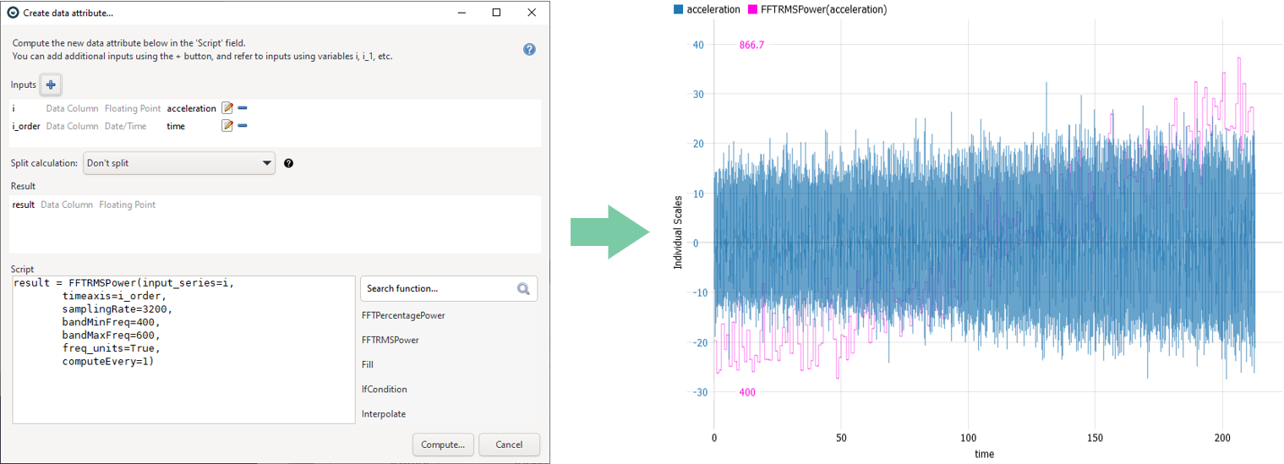Show split calculation help tooltip icon
The image size is (1284, 464).
289,163
